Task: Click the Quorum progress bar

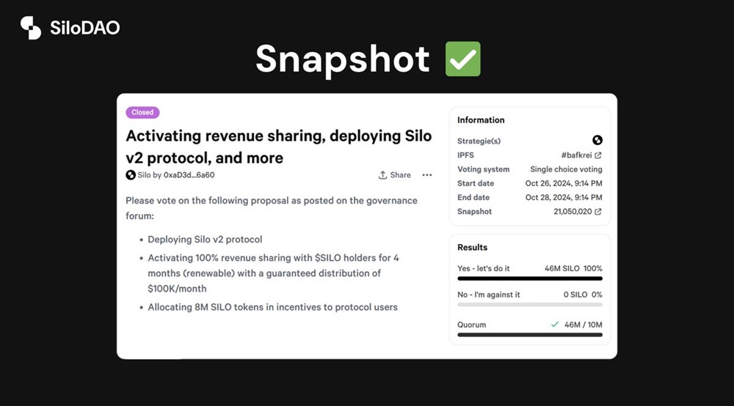Action: (529, 334)
